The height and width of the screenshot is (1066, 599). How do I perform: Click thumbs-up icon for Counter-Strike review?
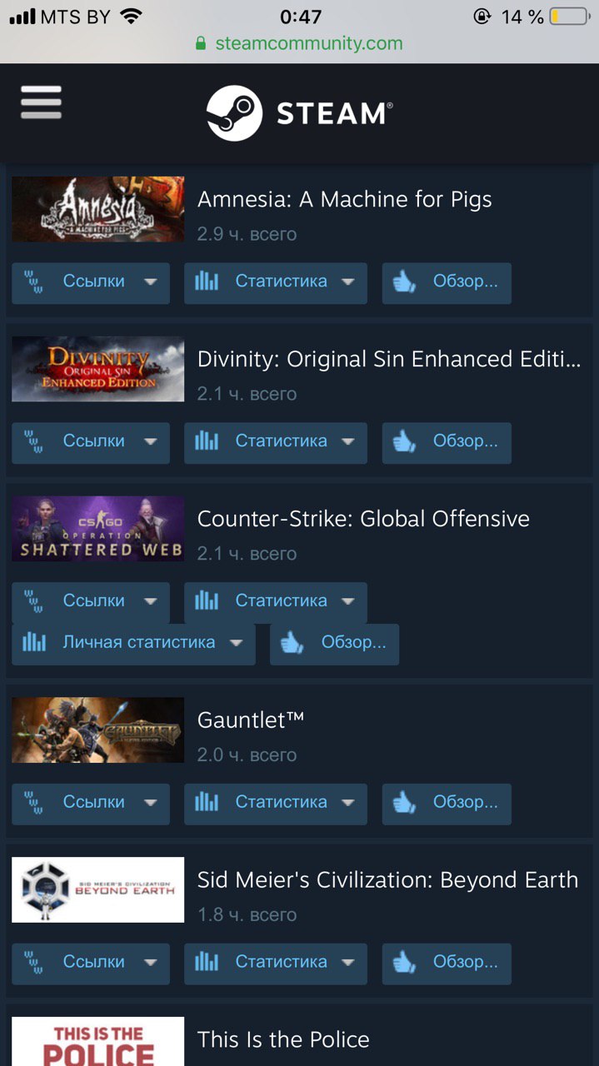click(x=292, y=643)
